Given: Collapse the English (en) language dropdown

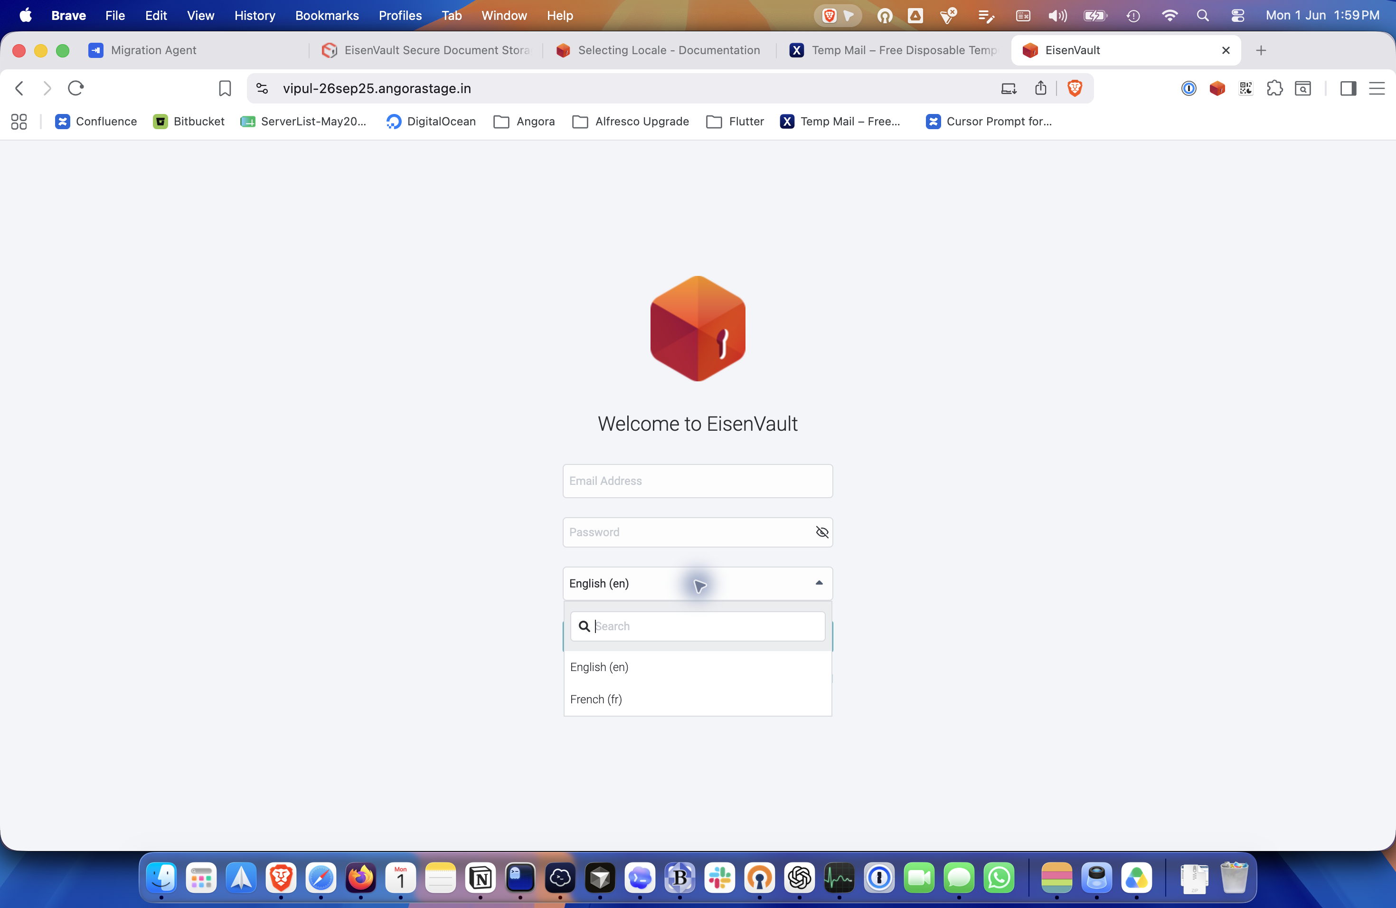Looking at the screenshot, I should tap(698, 583).
